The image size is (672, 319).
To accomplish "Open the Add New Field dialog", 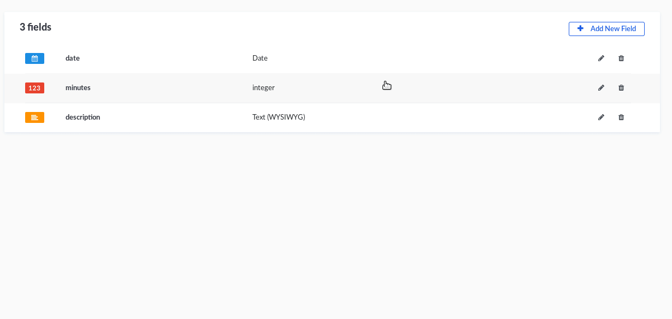I will (606, 28).
